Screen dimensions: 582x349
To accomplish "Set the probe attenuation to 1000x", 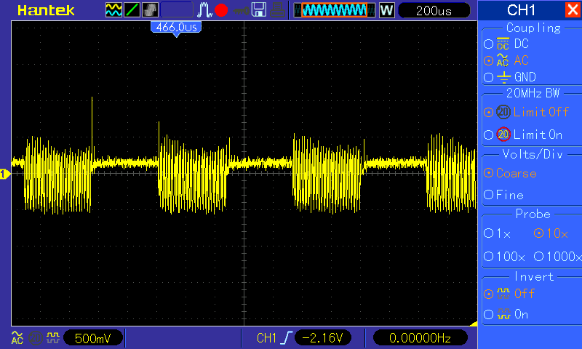I will (557, 256).
